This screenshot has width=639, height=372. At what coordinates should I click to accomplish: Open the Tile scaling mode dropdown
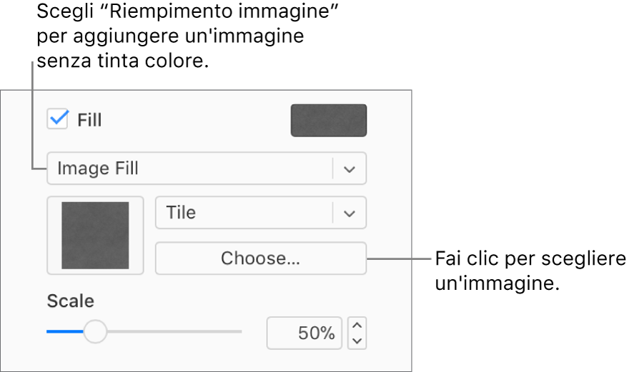tap(261, 213)
